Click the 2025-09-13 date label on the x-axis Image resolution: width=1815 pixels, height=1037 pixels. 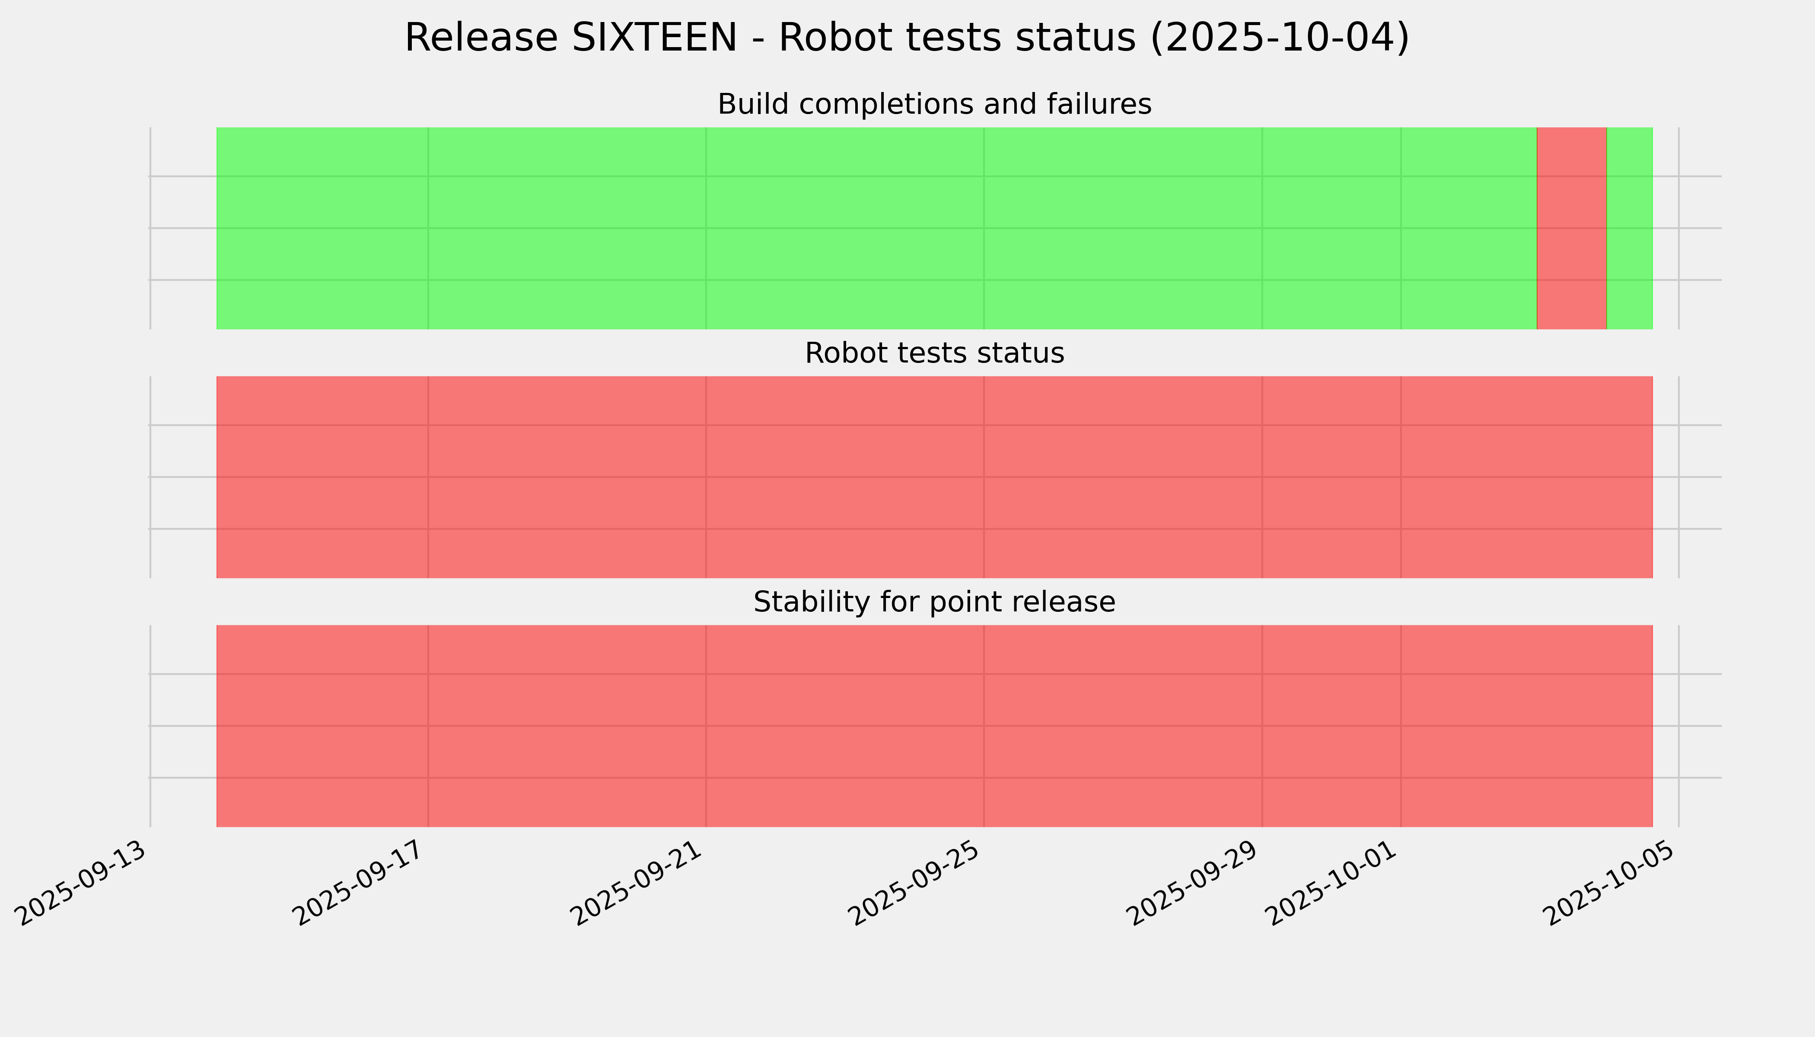(x=84, y=882)
